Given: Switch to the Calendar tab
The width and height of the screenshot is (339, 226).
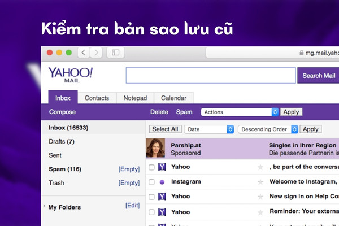Looking at the screenshot, I should click(173, 98).
